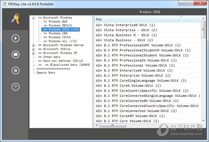Select Win 8.1 RTM CoreCountrySpecific row
Viewport: 209px width, 142px height.
click(148, 91)
